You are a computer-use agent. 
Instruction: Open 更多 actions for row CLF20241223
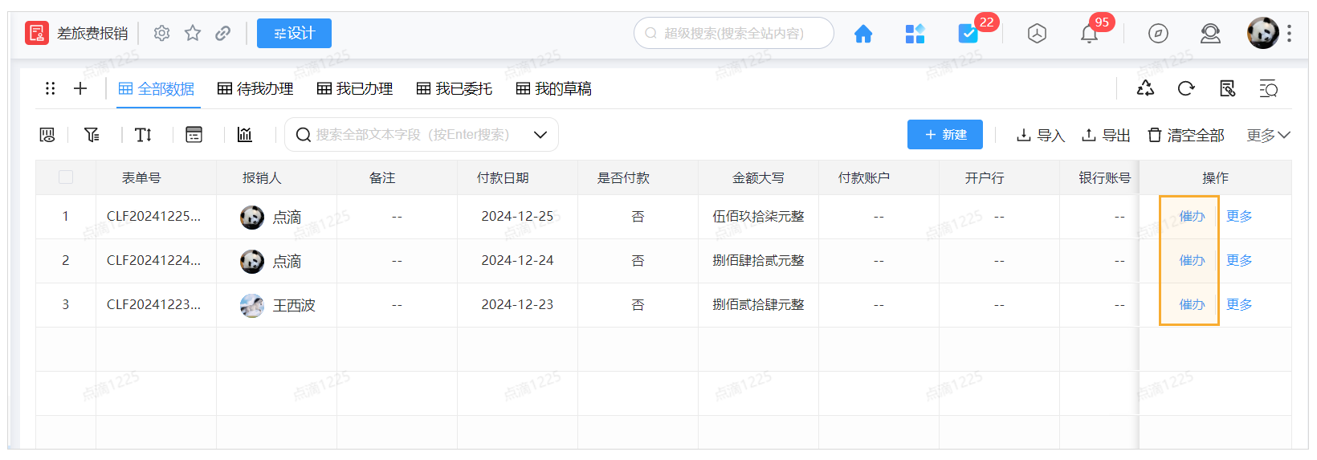click(1239, 304)
